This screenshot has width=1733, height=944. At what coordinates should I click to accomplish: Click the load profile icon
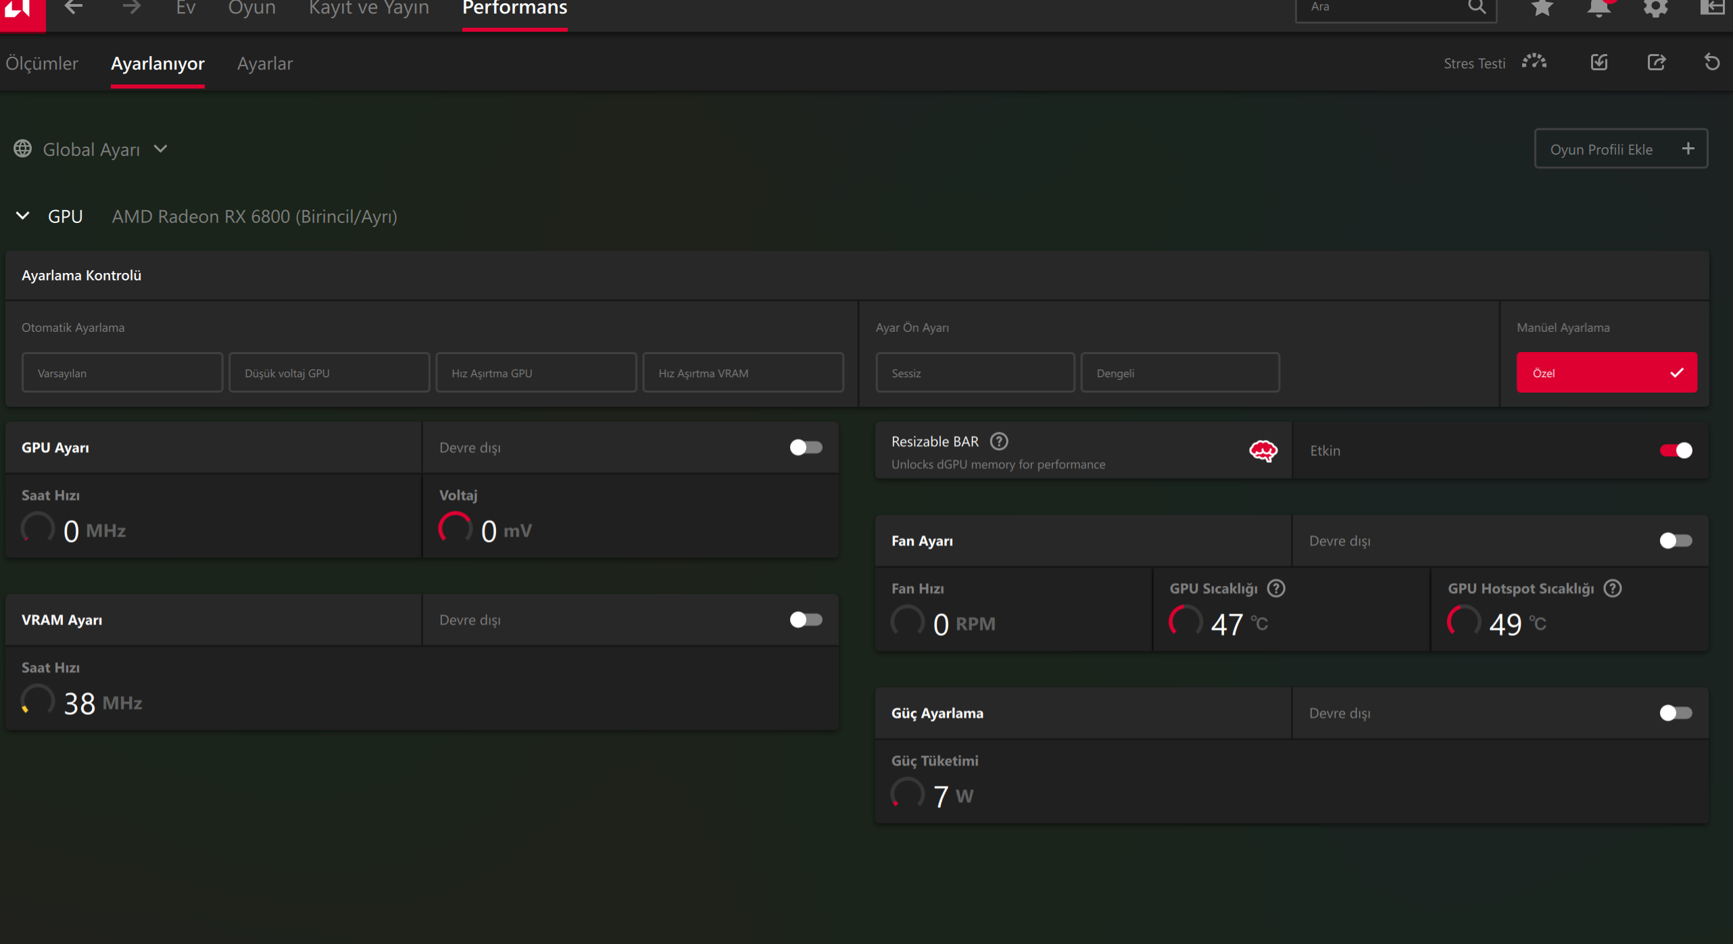click(1598, 62)
